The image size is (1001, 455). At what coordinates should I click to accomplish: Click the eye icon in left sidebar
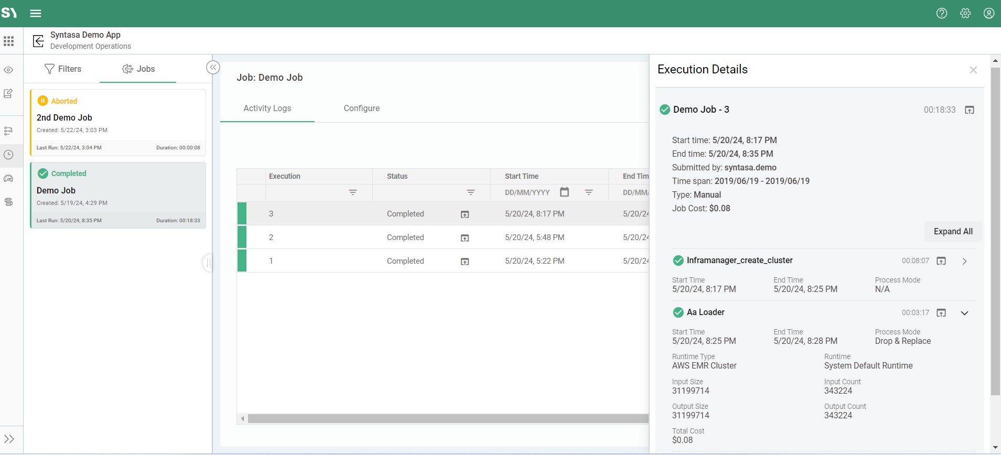pos(9,70)
